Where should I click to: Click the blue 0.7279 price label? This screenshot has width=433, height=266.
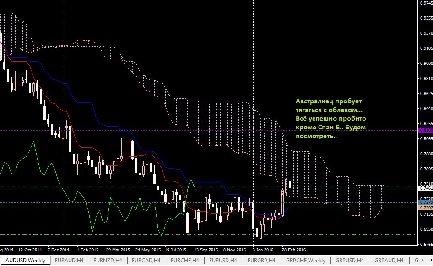pos(426,202)
